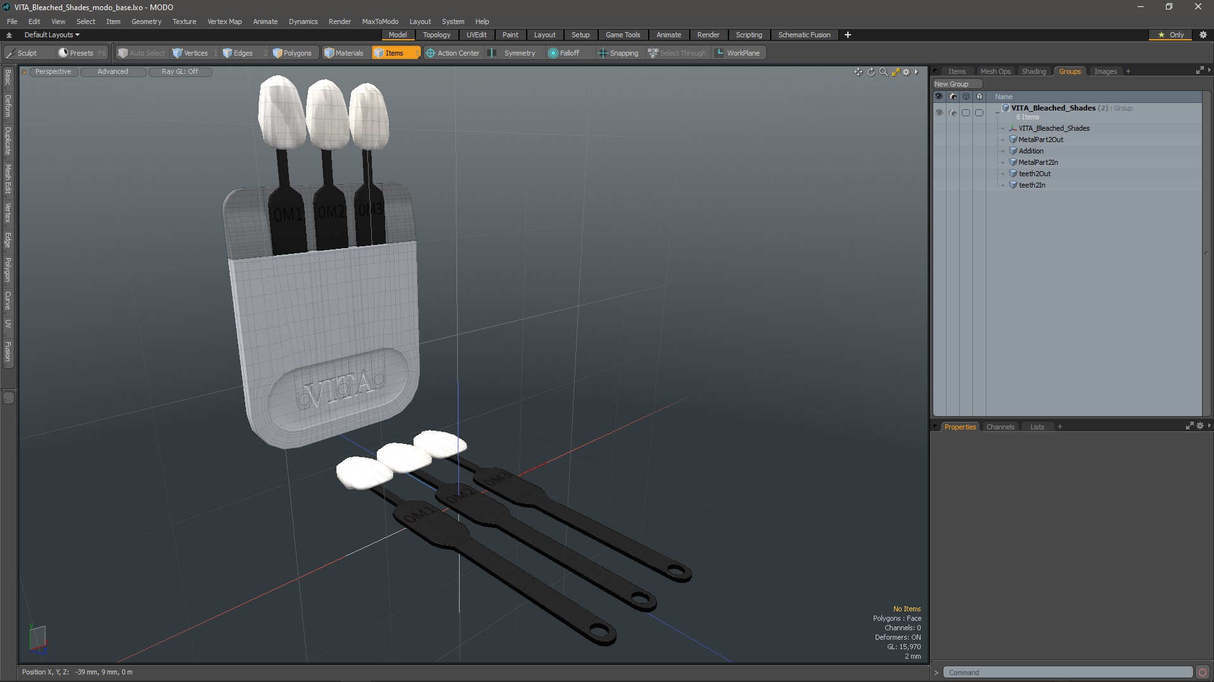Select MetalPart2In mesh item
The width and height of the screenshot is (1214, 682).
click(1038, 162)
